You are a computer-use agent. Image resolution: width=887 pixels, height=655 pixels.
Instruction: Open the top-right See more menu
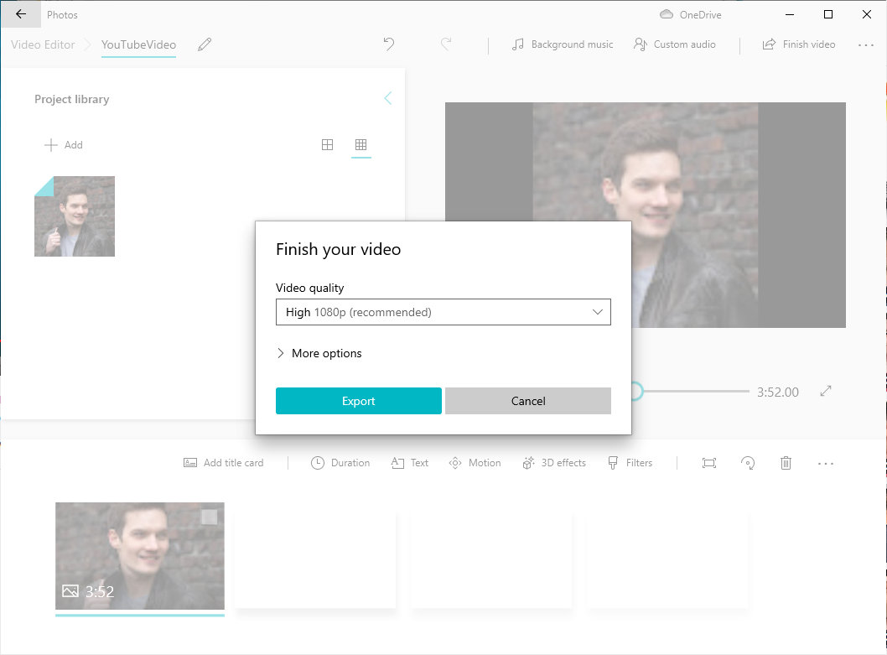tap(866, 44)
